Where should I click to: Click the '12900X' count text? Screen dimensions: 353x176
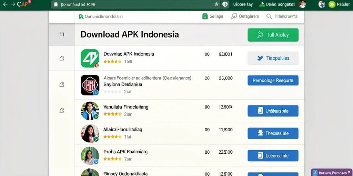coord(225,107)
